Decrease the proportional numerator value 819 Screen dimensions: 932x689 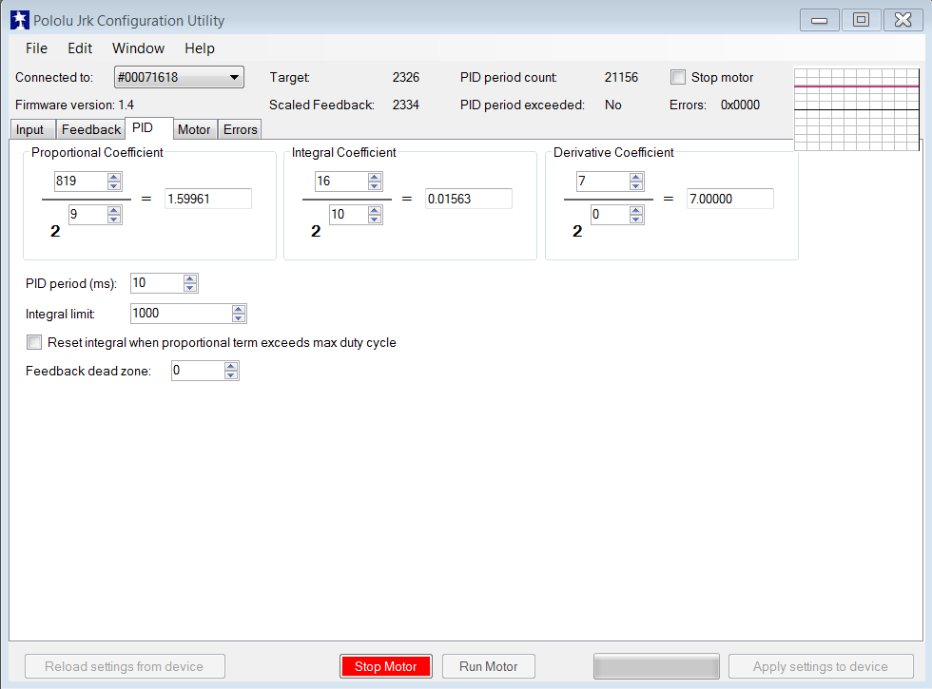point(114,185)
